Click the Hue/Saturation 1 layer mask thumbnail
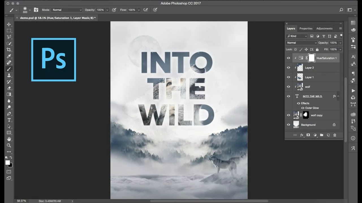362x203 pixels. point(311,58)
